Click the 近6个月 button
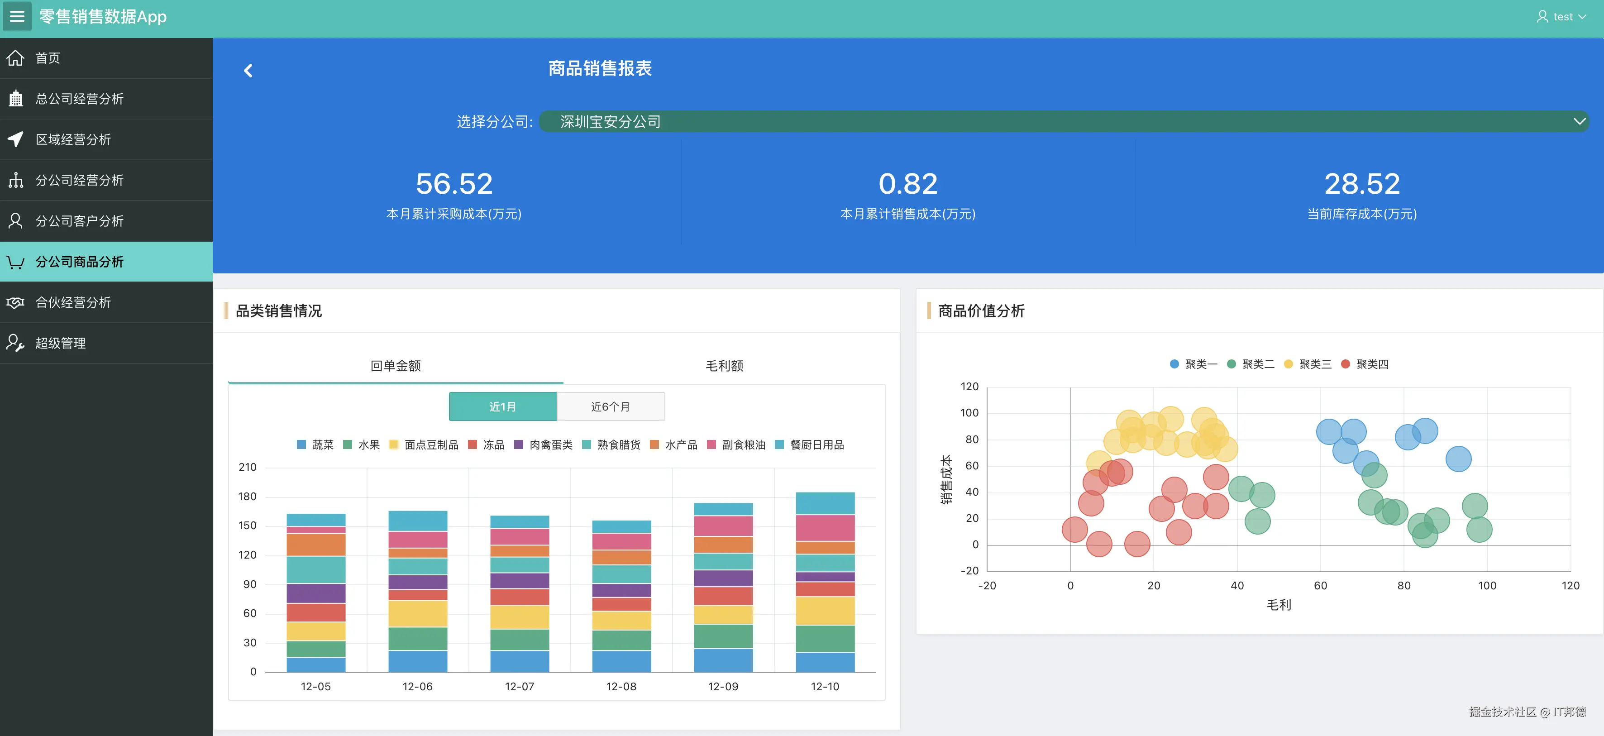The image size is (1604, 736). [610, 406]
